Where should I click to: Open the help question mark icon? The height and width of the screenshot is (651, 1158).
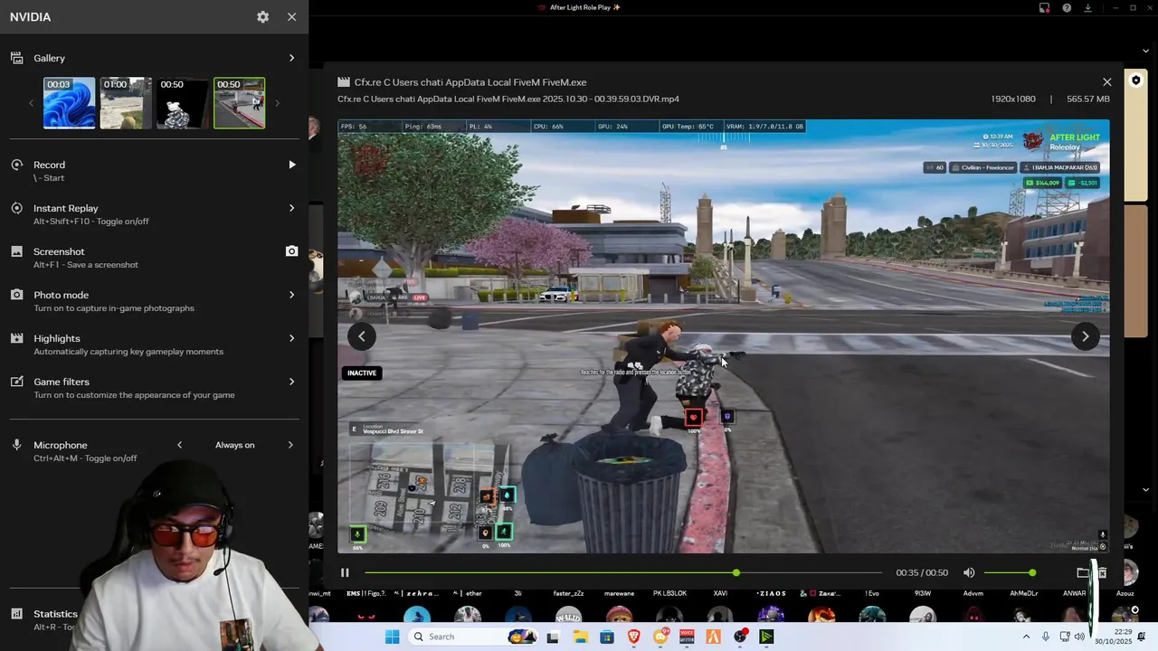1067,7
